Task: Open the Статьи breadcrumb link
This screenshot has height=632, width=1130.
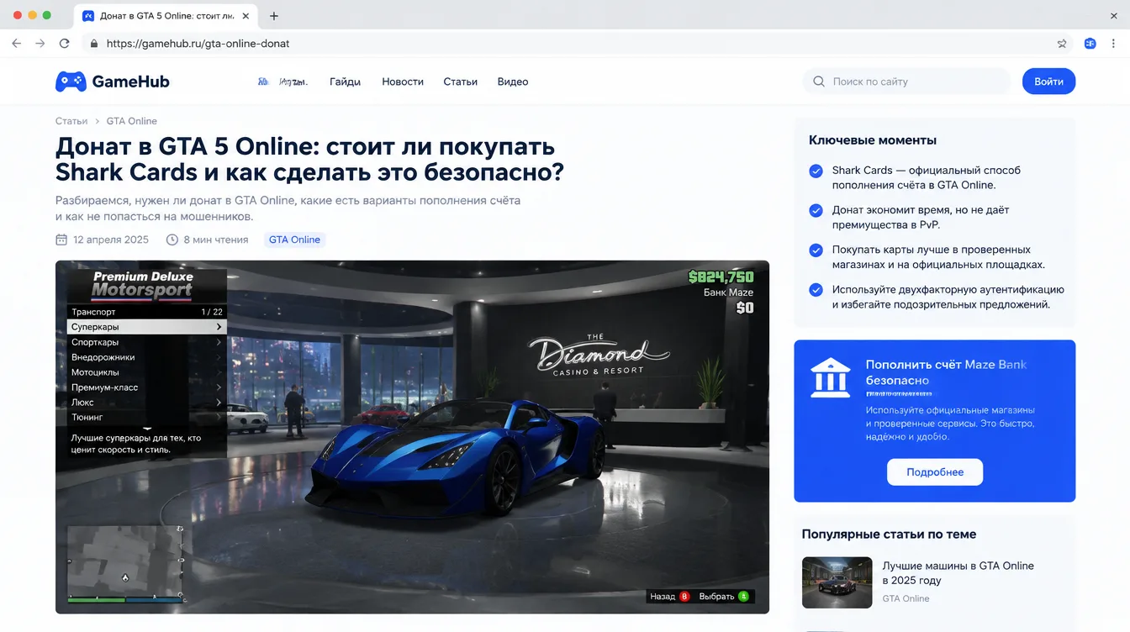Action: point(71,121)
